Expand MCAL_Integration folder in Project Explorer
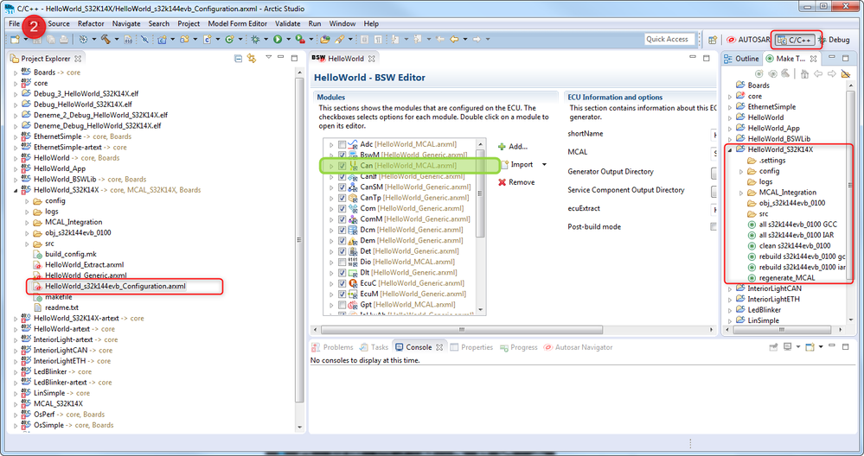864x456 pixels. click(x=27, y=223)
